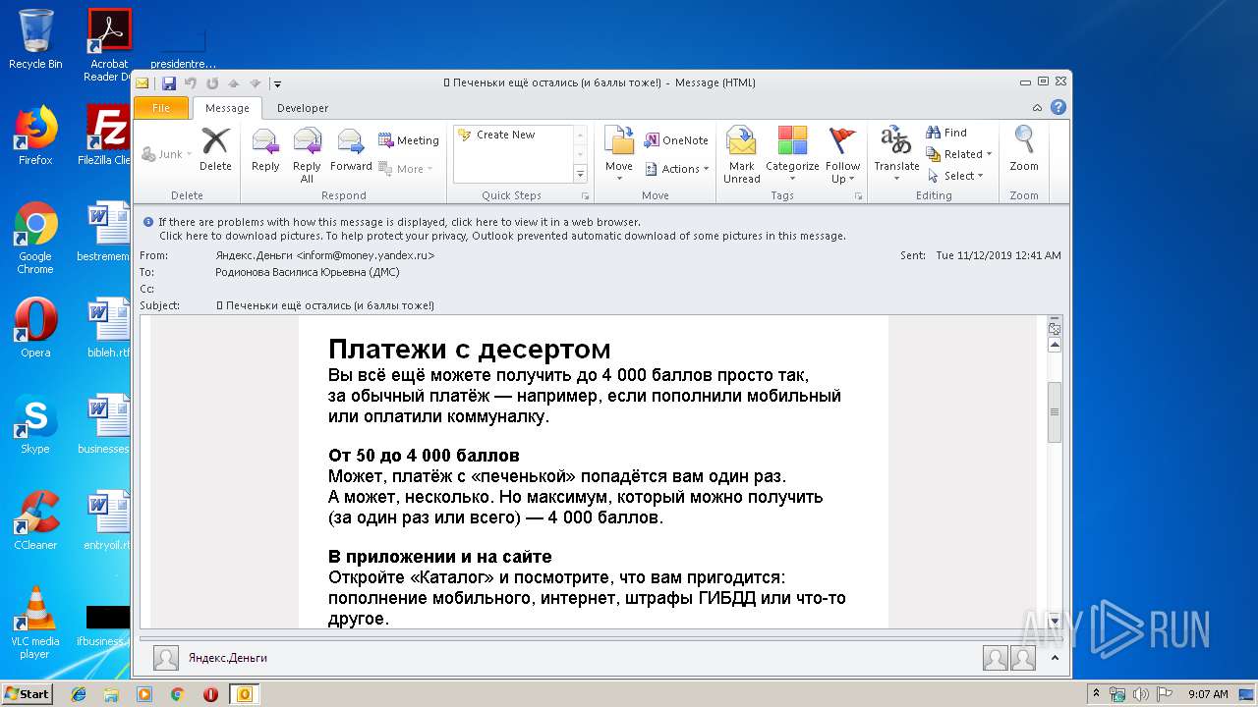This screenshot has height=707, width=1258.
Task: Open the Zoom magnifier tool
Action: (1024, 150)
